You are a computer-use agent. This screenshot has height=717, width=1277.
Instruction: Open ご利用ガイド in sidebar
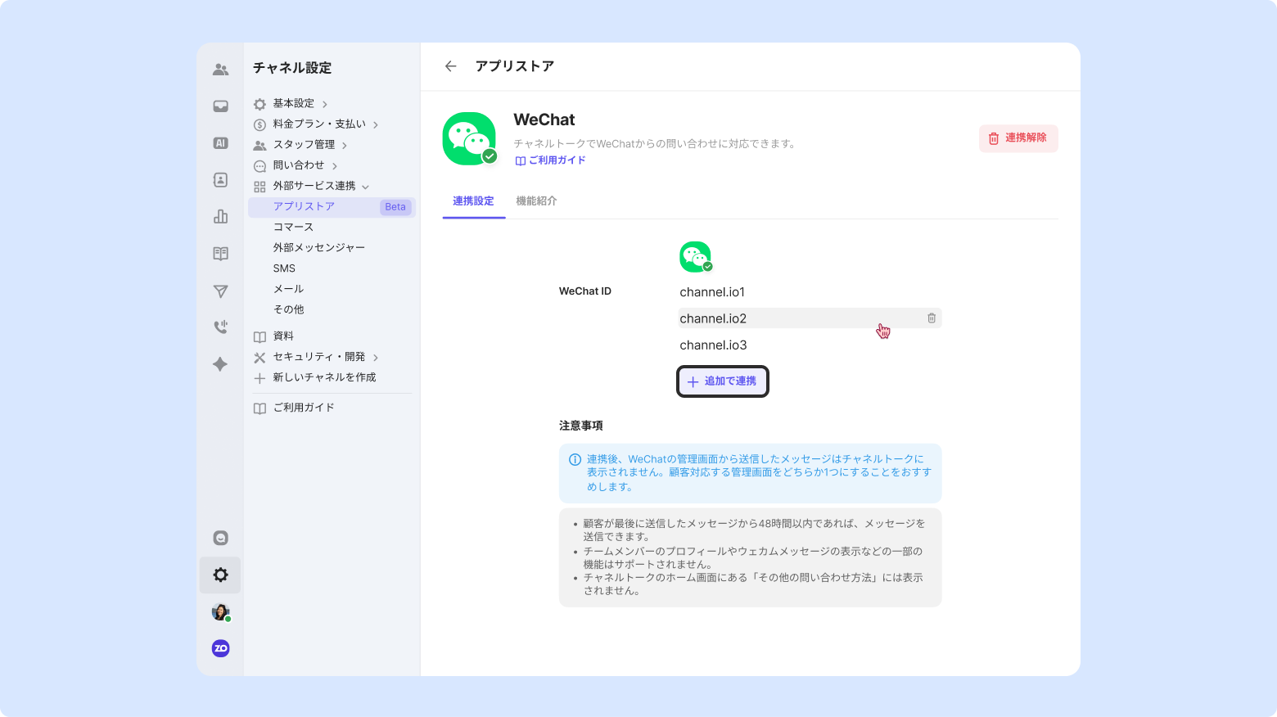pyautogui.click(x=294, y=408)
